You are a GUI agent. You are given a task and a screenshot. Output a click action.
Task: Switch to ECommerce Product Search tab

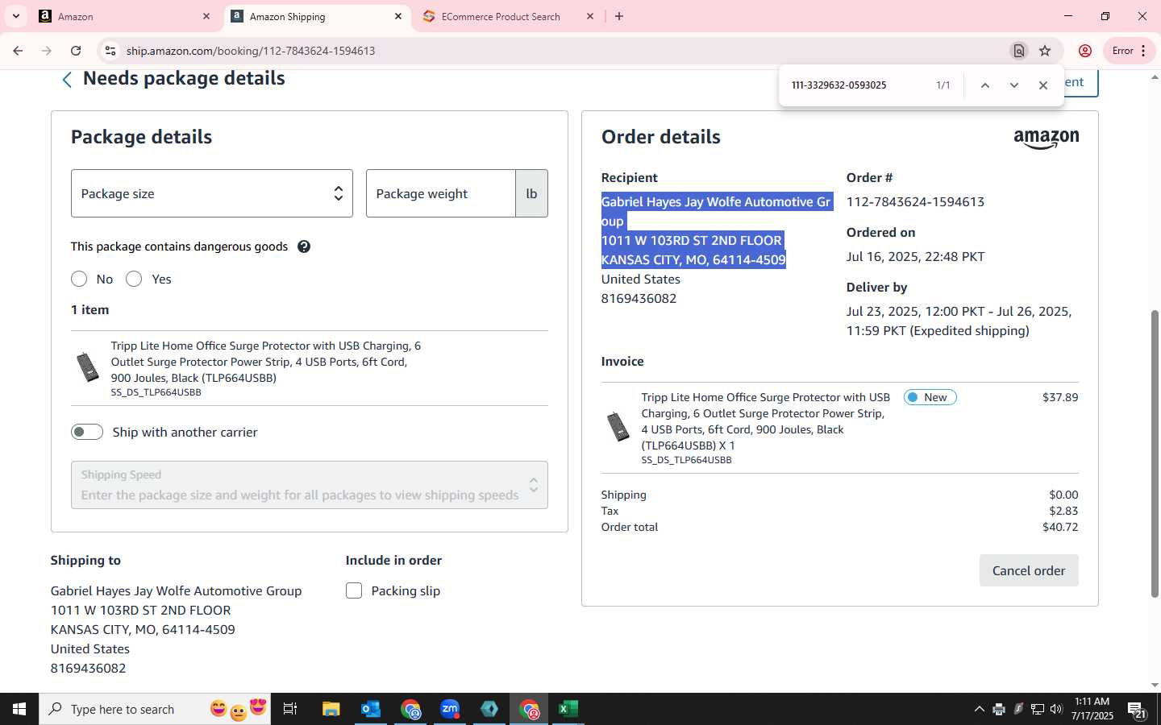click(510, 16)
